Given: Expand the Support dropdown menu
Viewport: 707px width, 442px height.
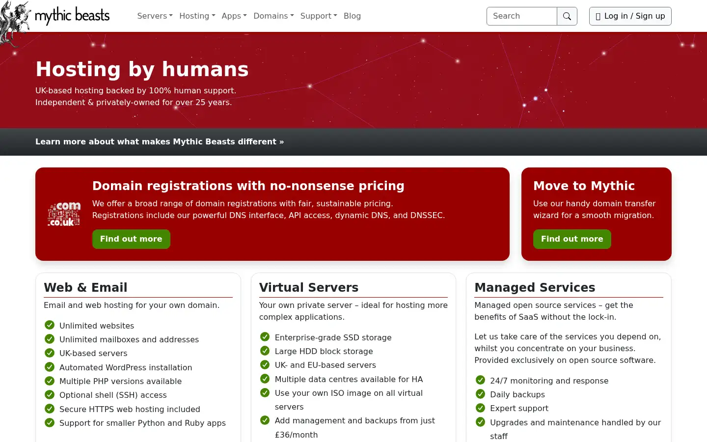Looking at the screenshot, I should point(319,16).
